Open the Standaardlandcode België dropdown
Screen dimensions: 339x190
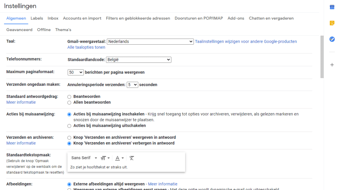point(139,60)
